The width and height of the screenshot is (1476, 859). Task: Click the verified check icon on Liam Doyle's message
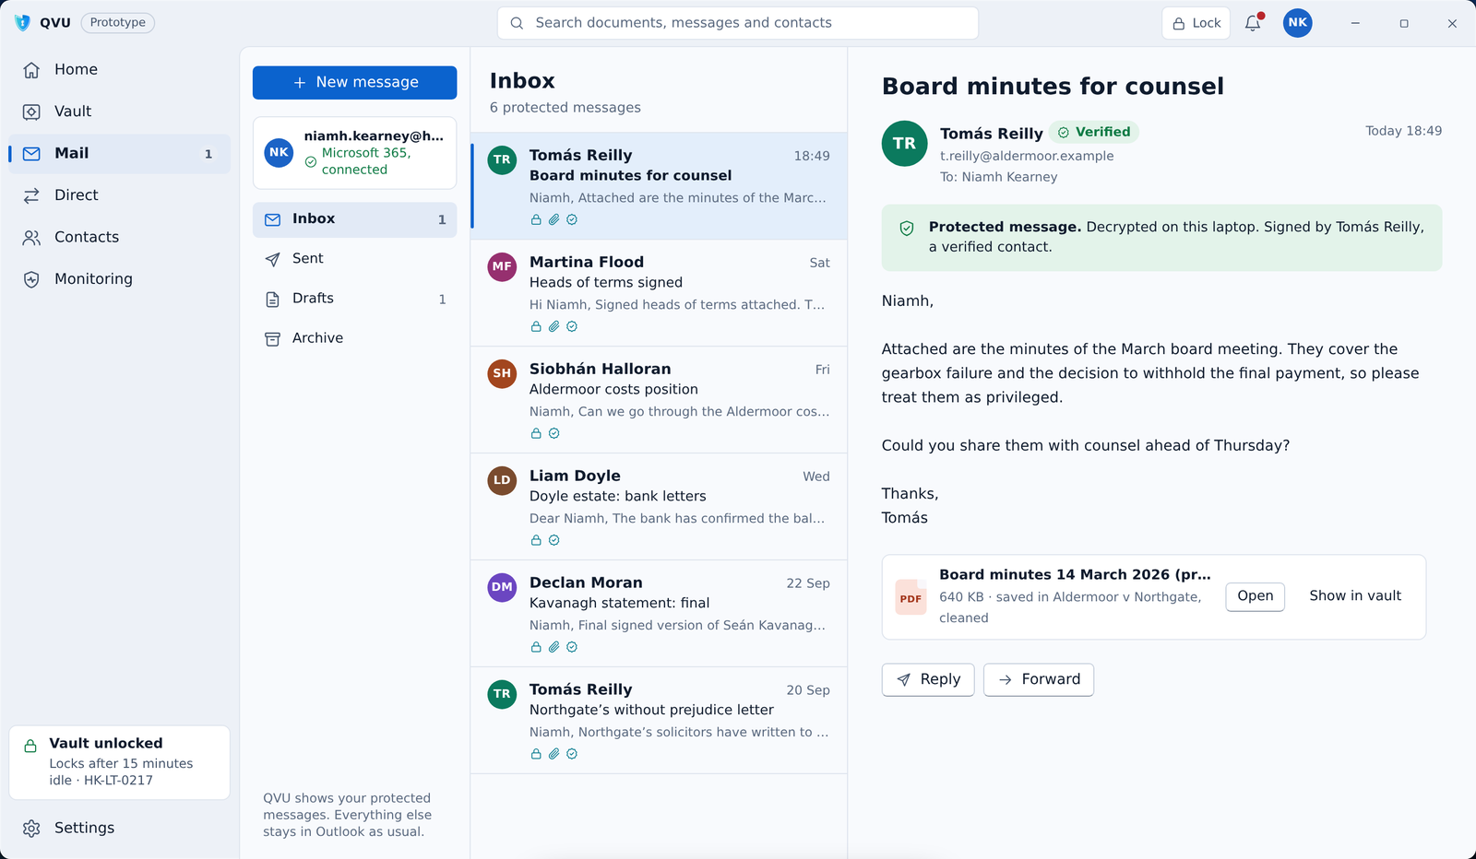tap(553, 540)
